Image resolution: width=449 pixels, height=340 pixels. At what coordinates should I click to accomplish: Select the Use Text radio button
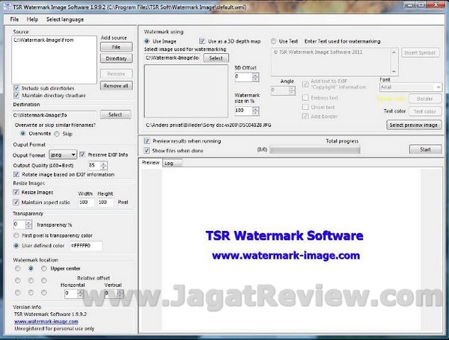(x=274, y=41)
